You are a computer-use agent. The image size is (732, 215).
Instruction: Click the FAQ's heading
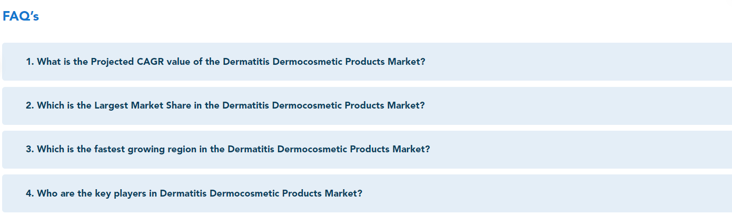tap(21, 16)
